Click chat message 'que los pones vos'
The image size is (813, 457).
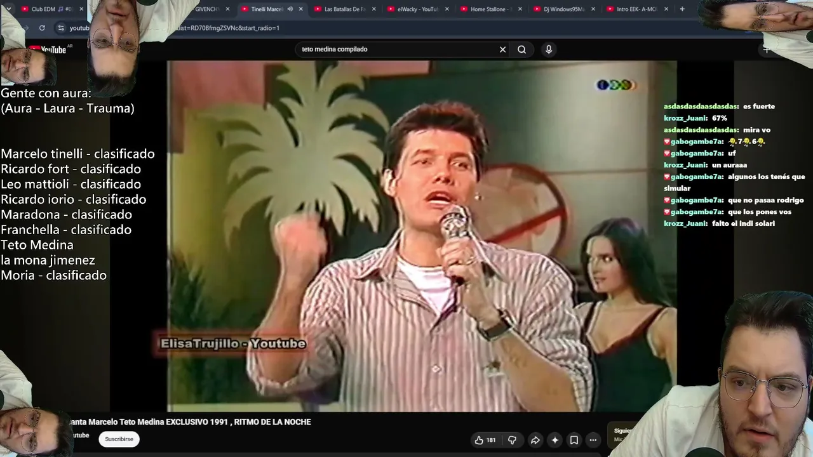pos(760,212)
